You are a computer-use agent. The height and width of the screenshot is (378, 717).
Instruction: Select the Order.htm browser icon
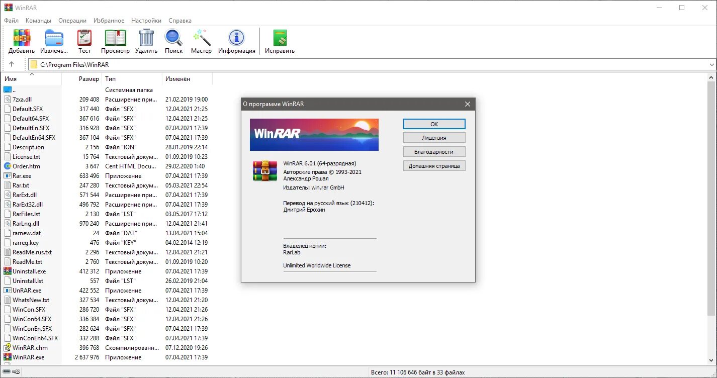[x=8, y=166]
